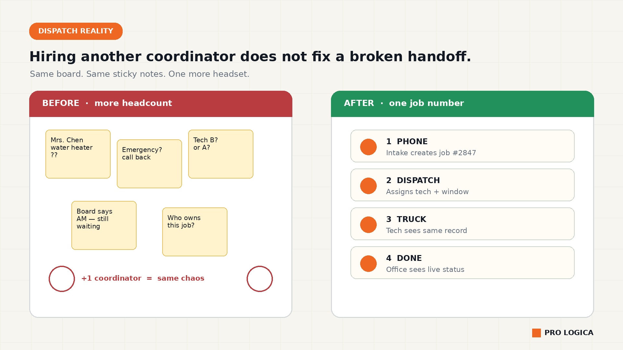Screen dimensions: 623x350
Task: Open the Mrs. Chen water heater sticky note
Action: pyautogui.click(x=78, y=154)
